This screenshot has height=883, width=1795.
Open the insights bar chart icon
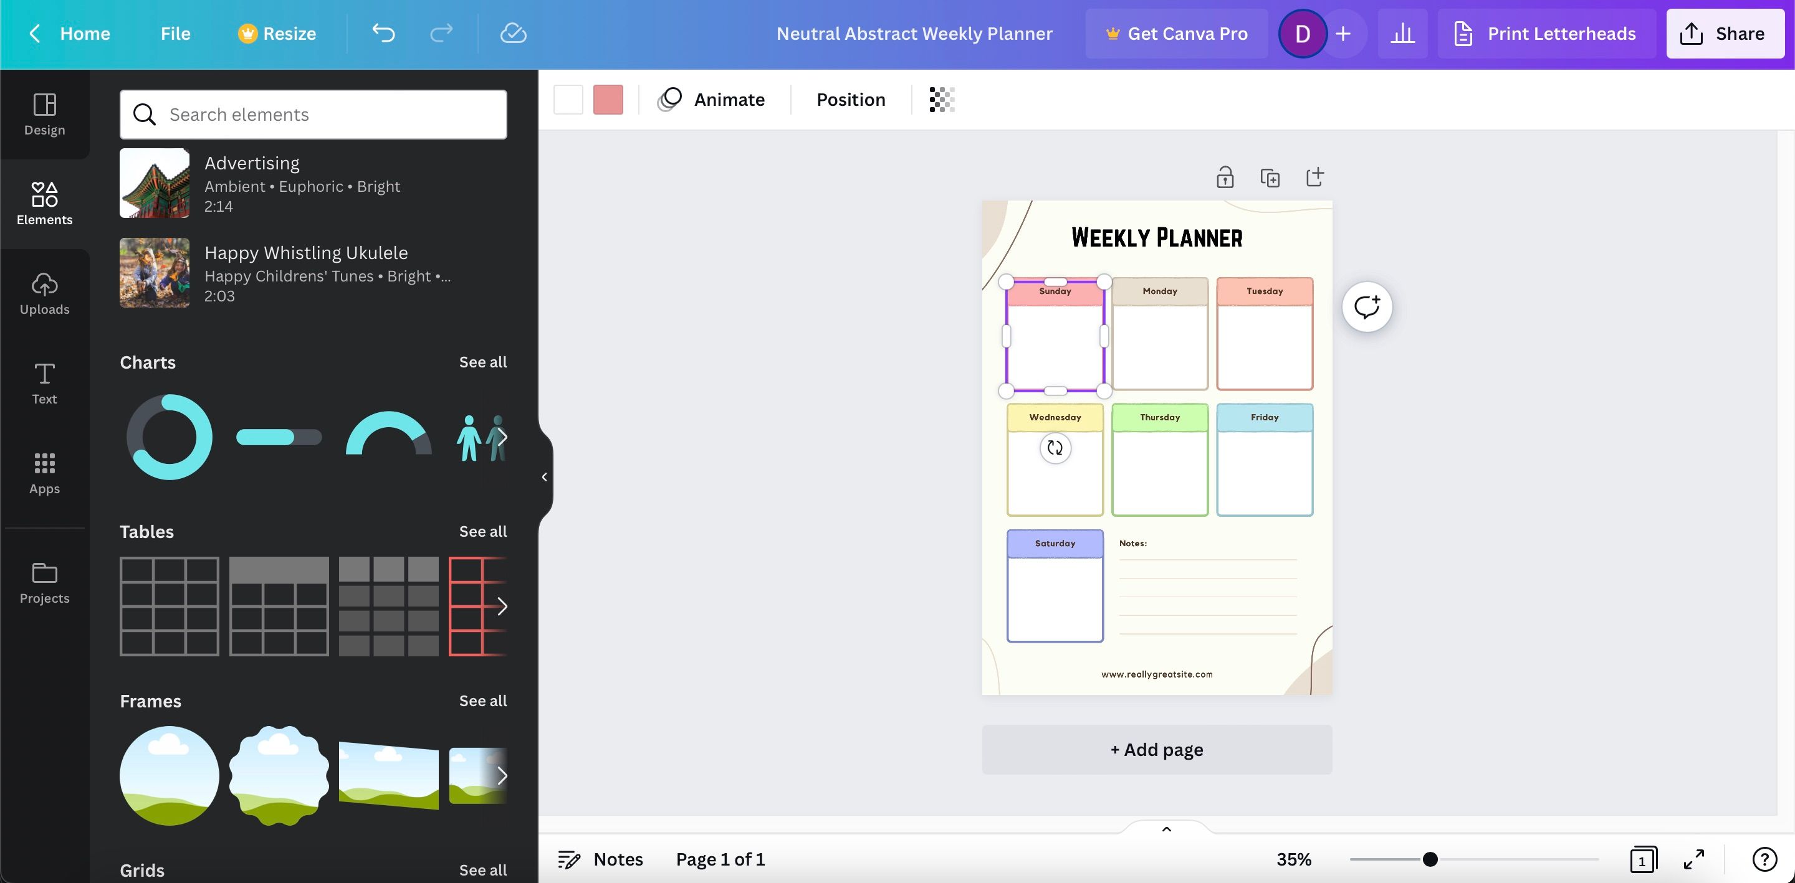point(1402,34)
